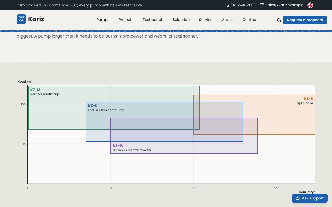
Task: Open language selector via UK flag
Action: coord(310,5)
